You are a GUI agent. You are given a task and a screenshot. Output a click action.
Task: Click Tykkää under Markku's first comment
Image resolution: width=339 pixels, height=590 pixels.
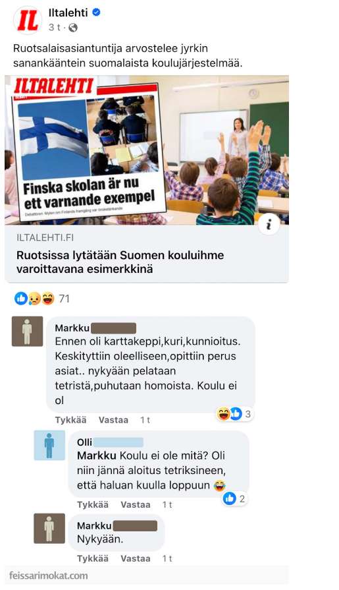point(70,420)
